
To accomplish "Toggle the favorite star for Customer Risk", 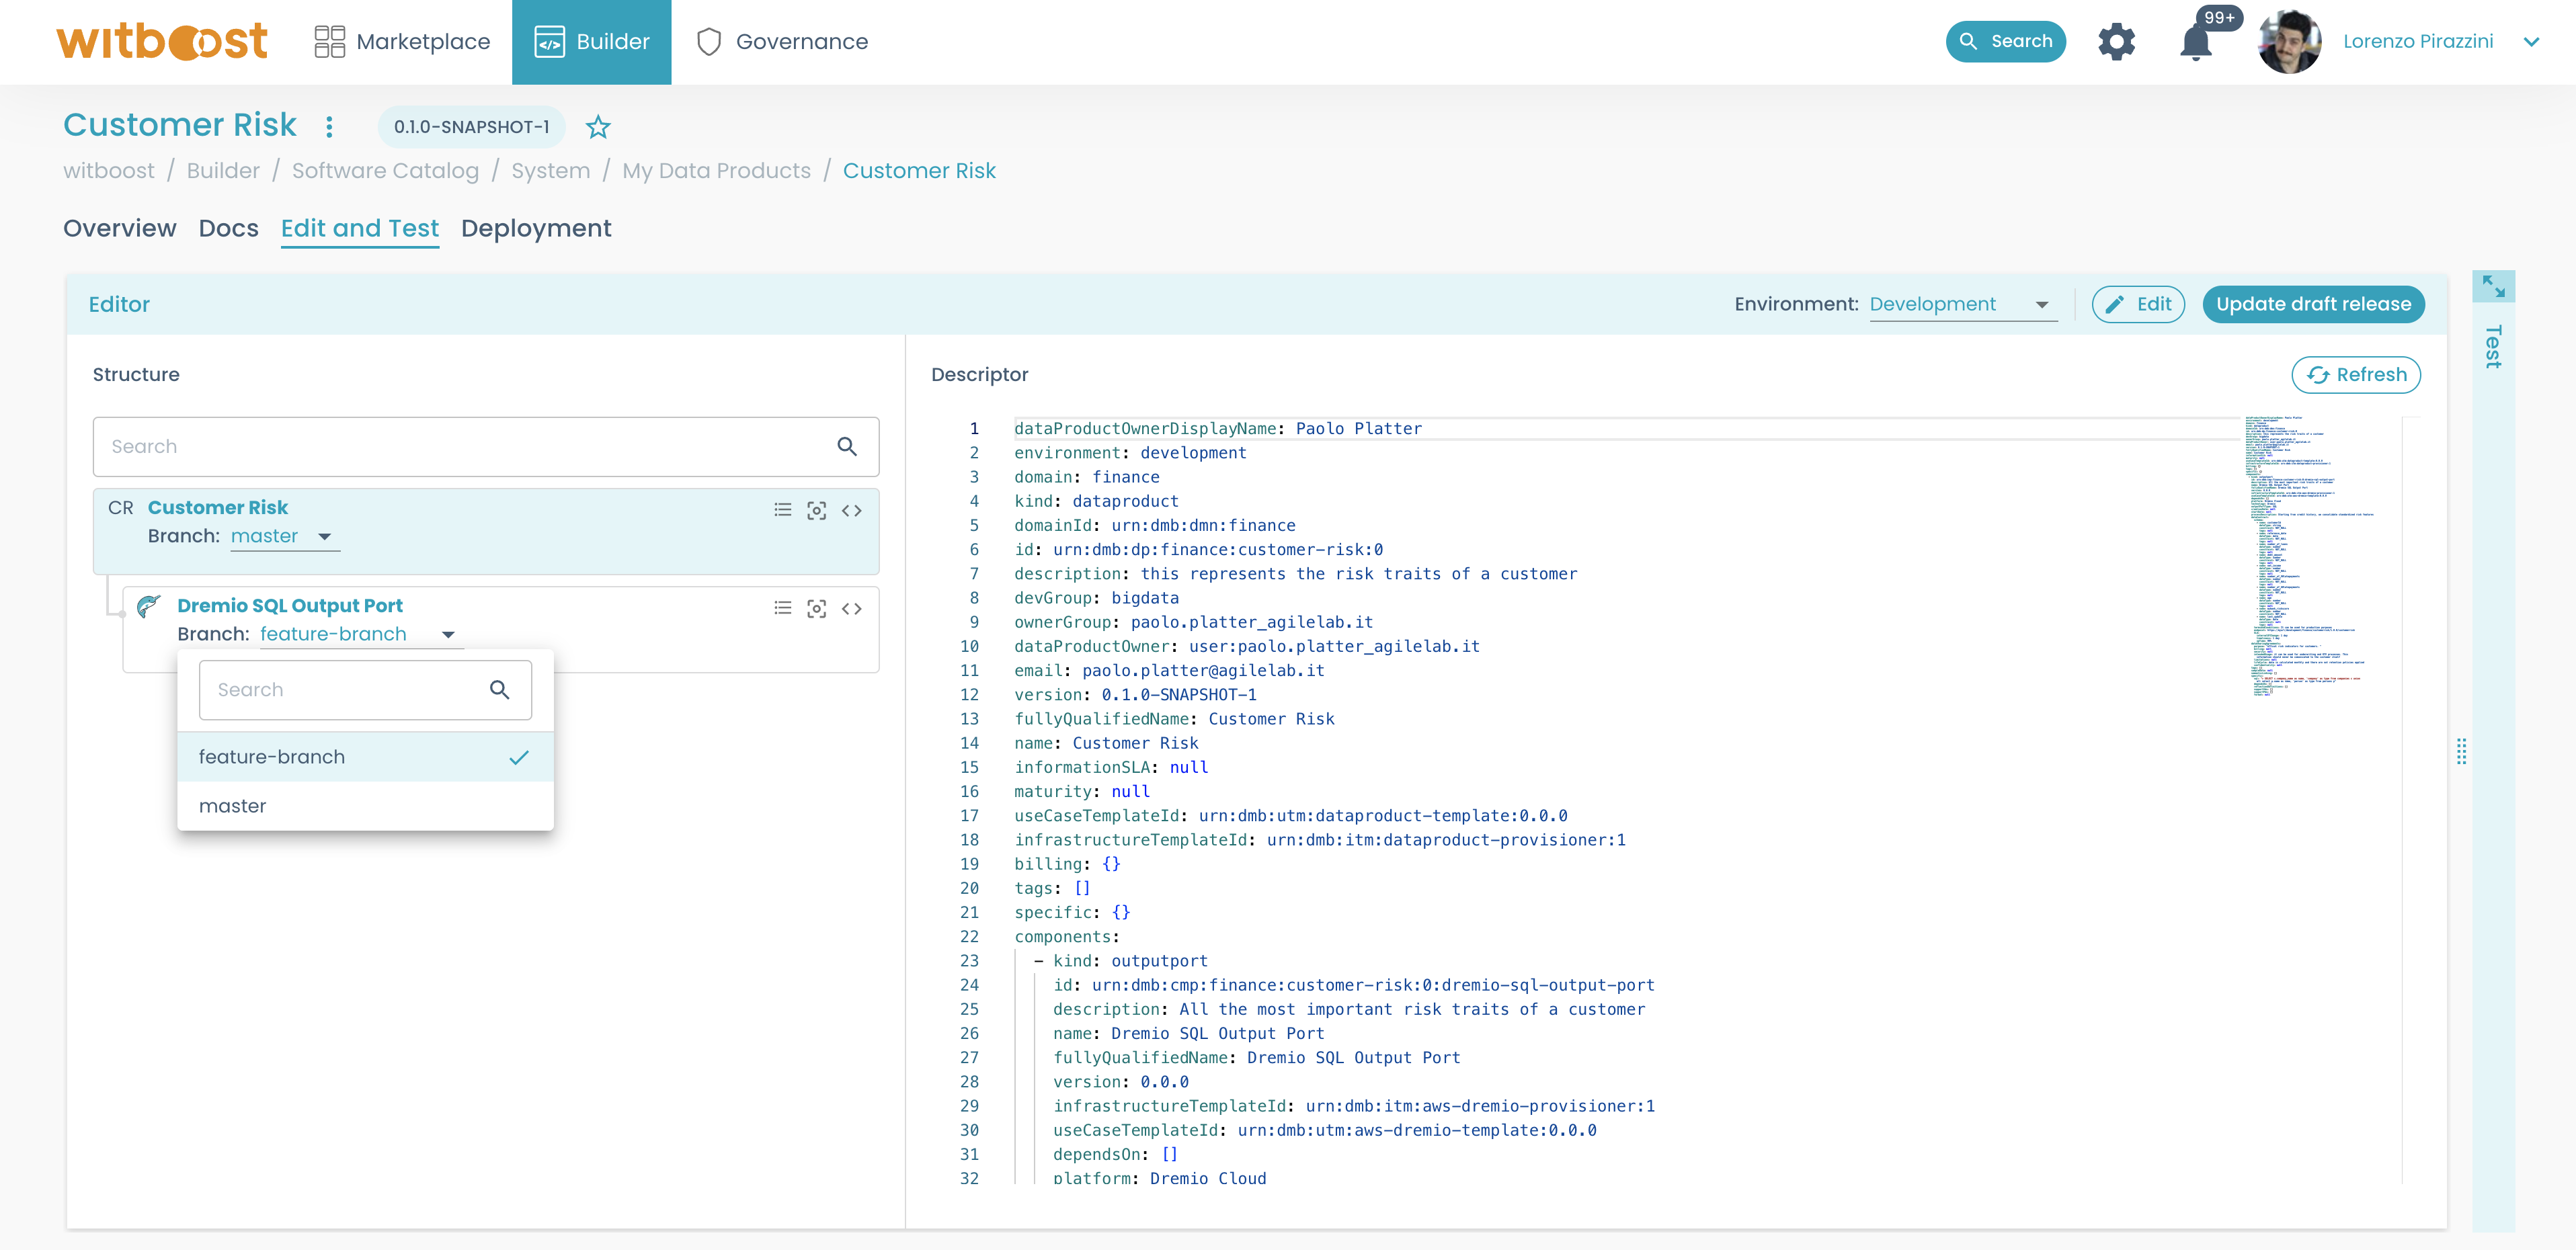I will point(601,126).
